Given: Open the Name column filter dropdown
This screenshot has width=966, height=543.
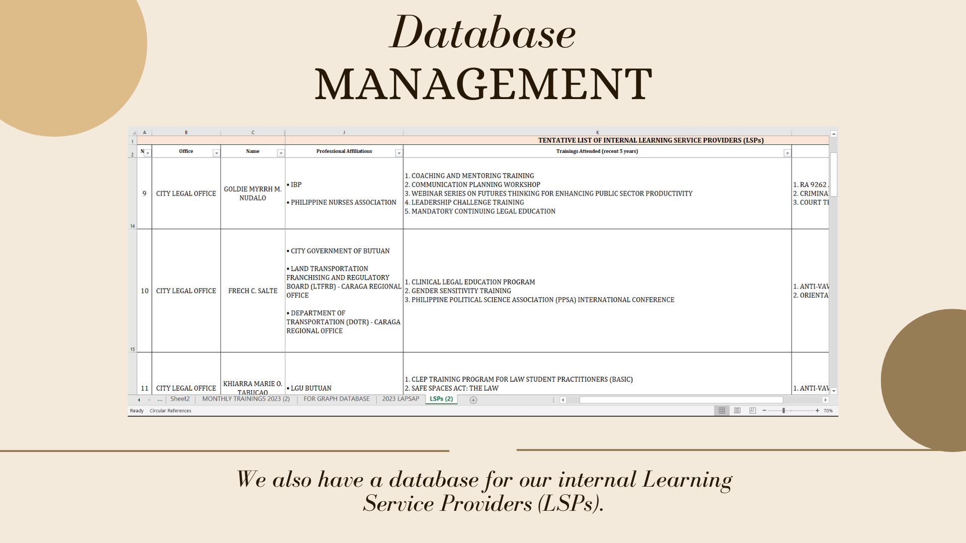Looking at the screenshot, I should 281,153.
